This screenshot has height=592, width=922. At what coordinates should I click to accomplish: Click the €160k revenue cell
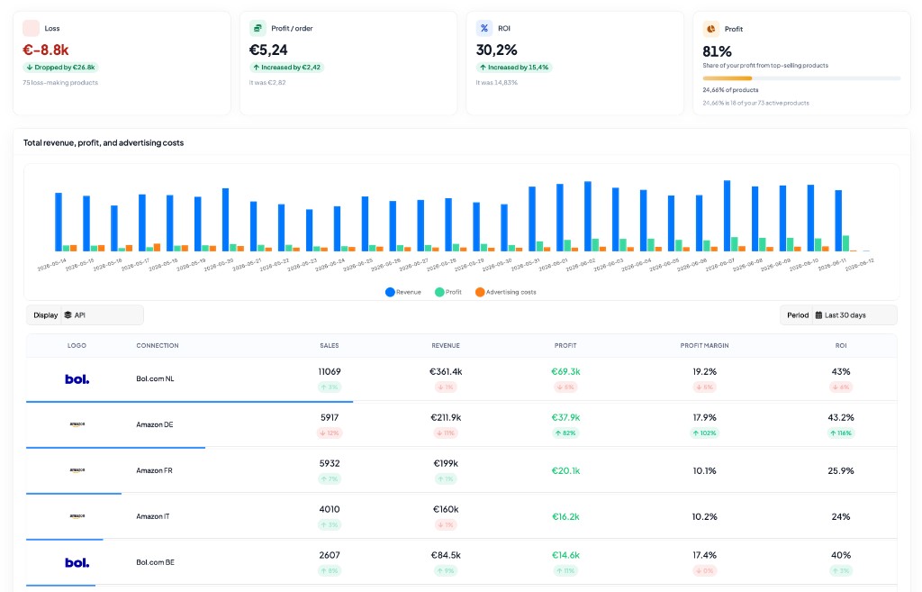tap(446, 509)
